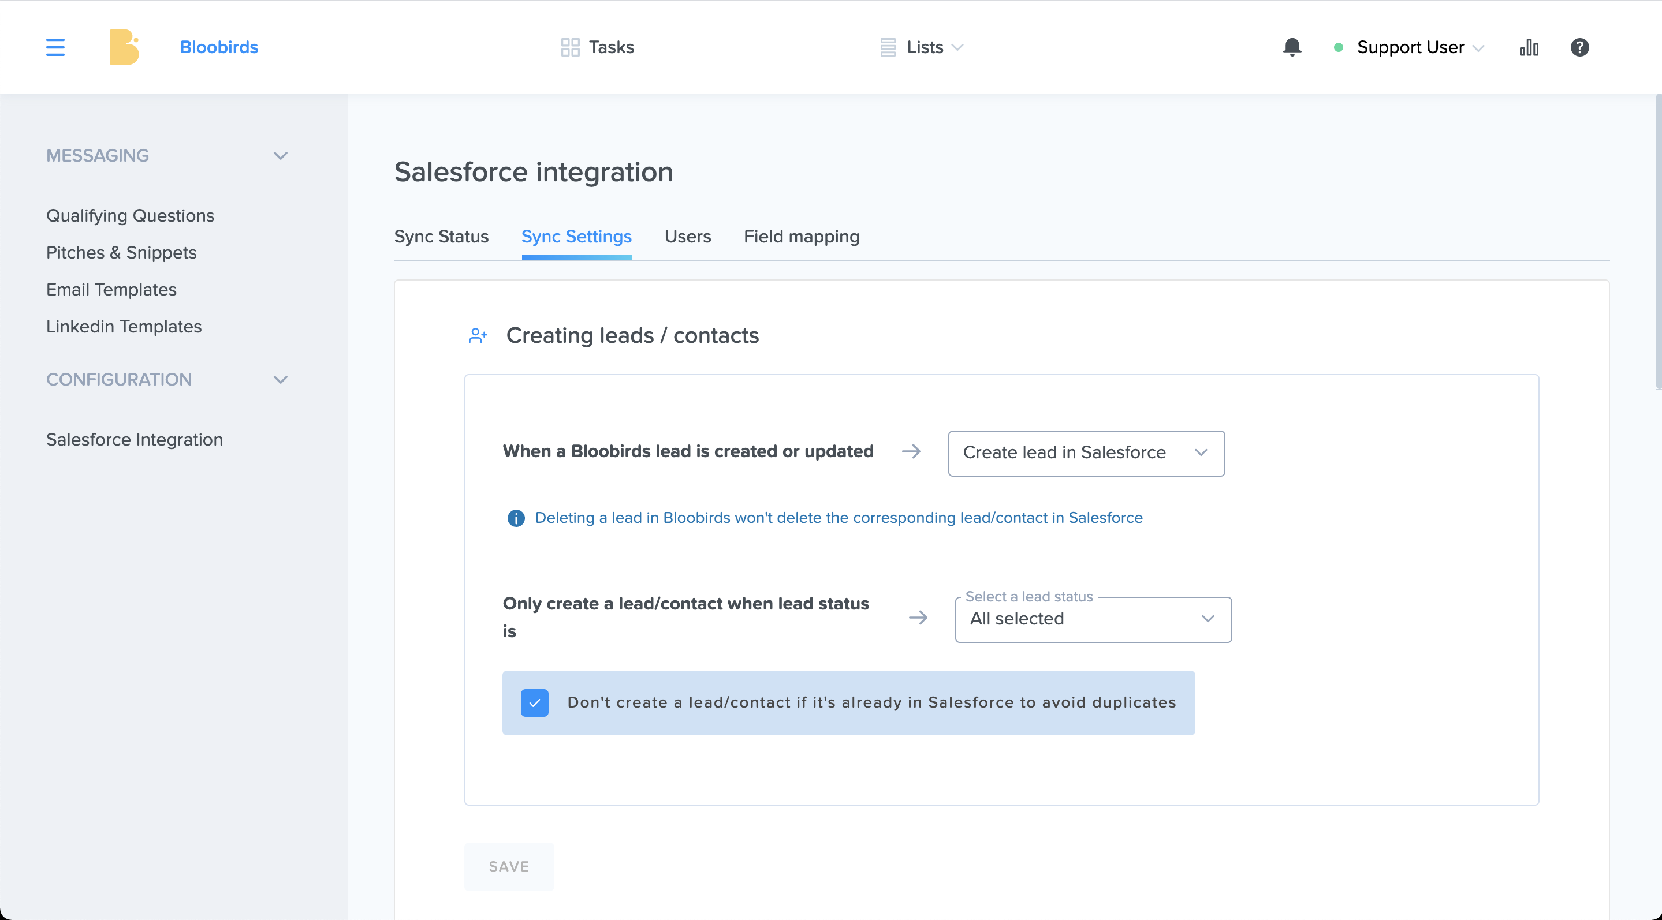Image resolution: width=1662 pixels, height=920 pixels.
Task: Click 'When a Bloobirds lead is created' label
Action: pos(688,451)
